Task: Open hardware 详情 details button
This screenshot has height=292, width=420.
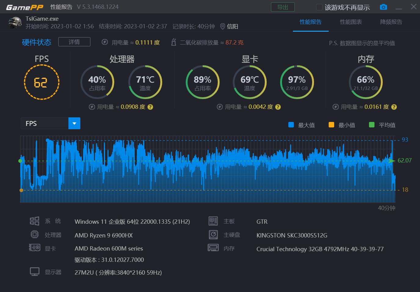Action: [x=74, y=42]
